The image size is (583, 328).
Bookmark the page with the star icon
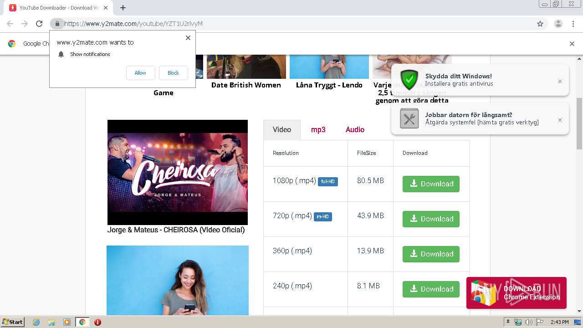point(540,24)
